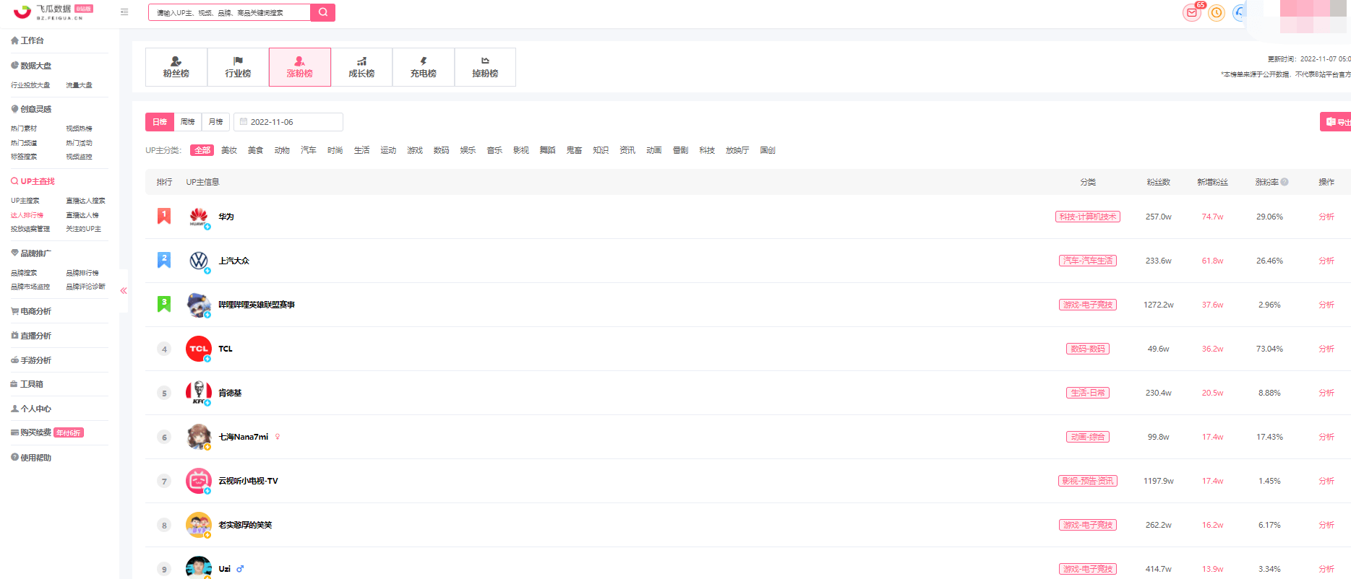The width and height of the screenshot is (1351, 579).
Task: Filter UP category by 放映厅
Action: point(737,150)
